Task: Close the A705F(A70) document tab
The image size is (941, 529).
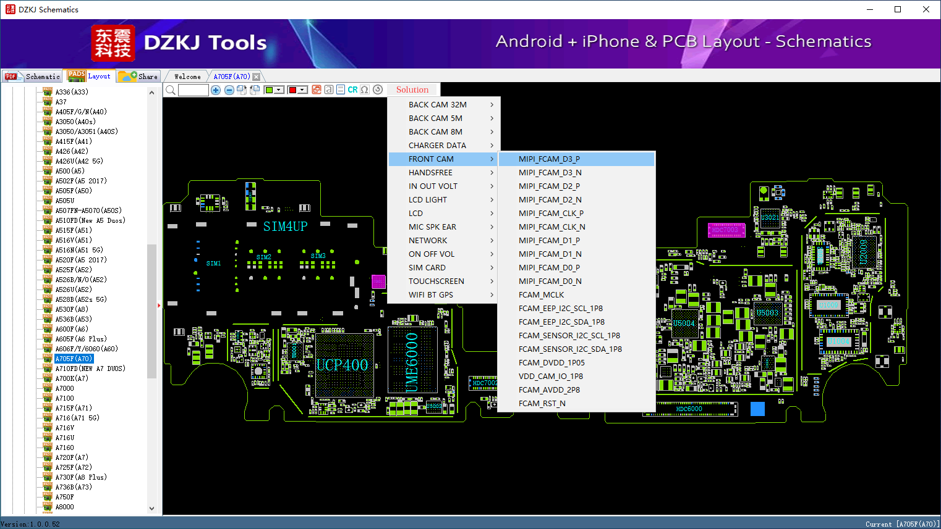Action: (x=257, y=77)
